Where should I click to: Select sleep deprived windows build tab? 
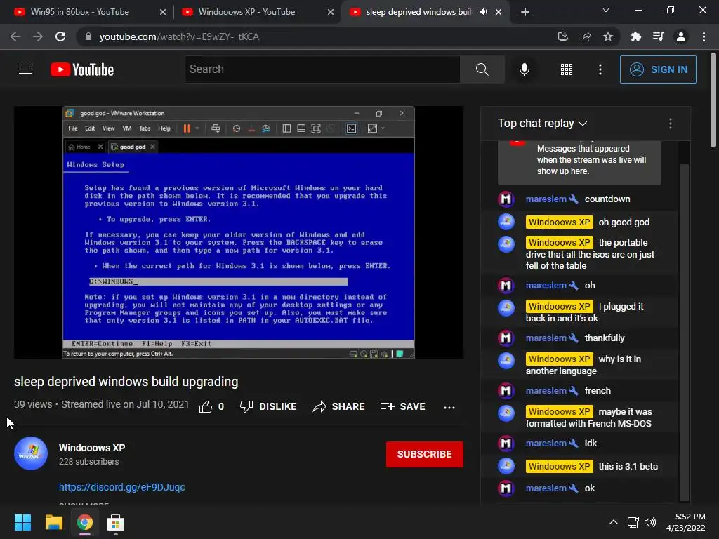418,12
